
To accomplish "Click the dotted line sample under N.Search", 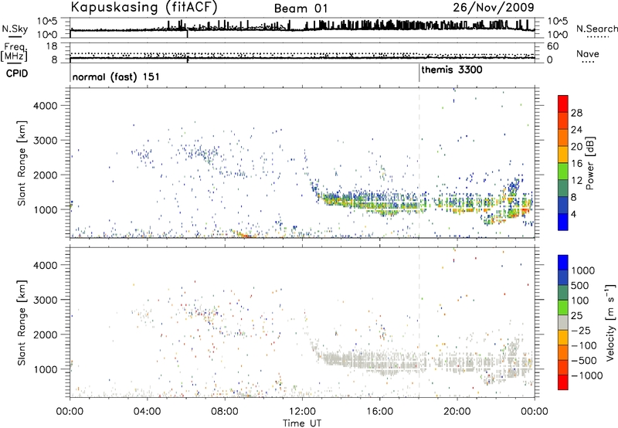I will 597,37.
